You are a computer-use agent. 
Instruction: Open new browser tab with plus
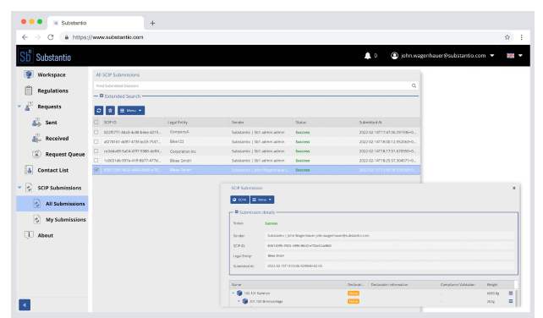(x=152, y=23)
